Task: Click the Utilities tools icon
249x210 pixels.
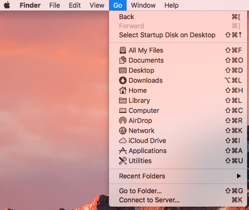Action: 123,161
